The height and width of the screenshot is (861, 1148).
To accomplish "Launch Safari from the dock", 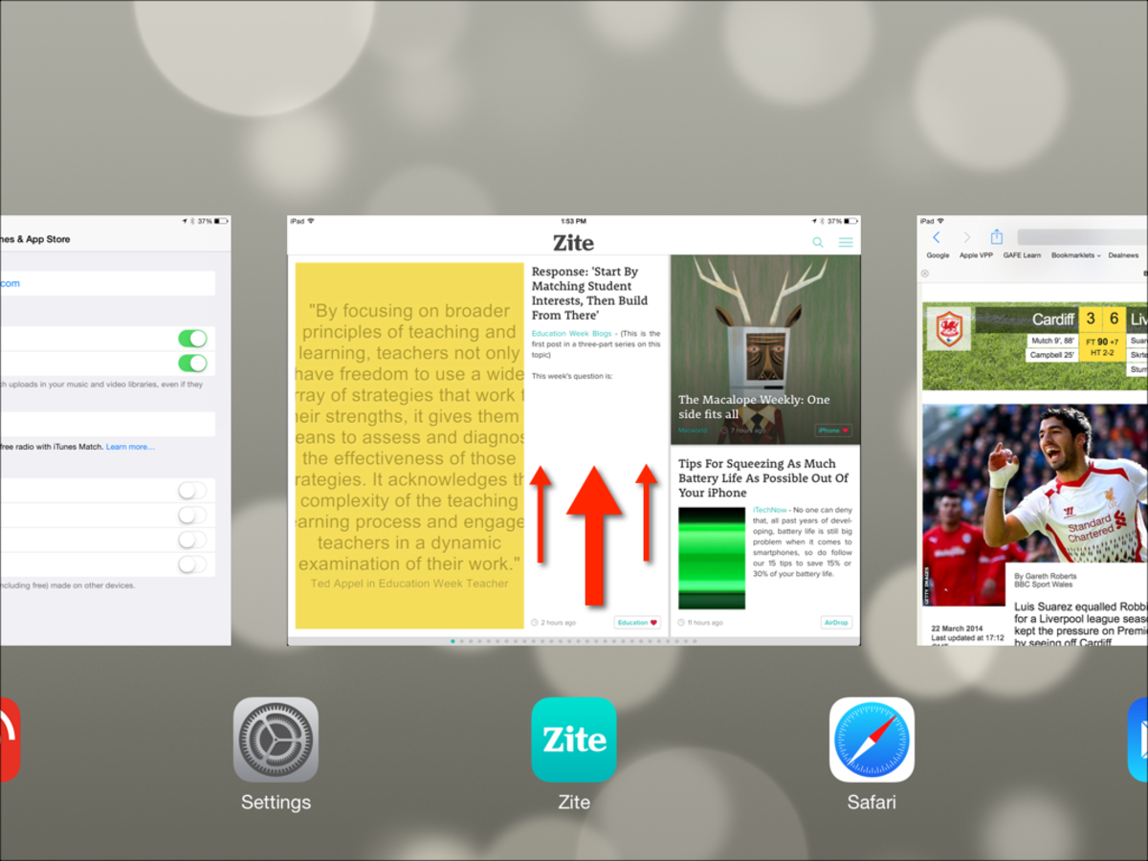I will click(x=872, y=740).
